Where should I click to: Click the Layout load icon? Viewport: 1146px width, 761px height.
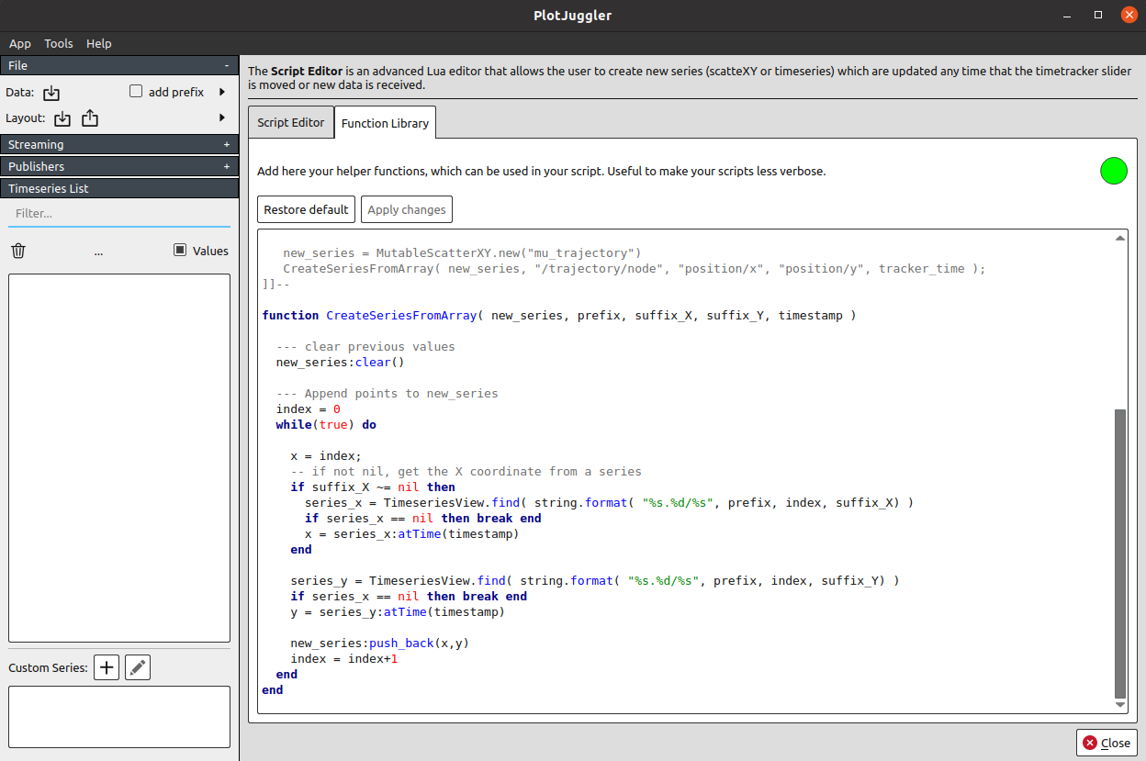click(x=62, y=118)
